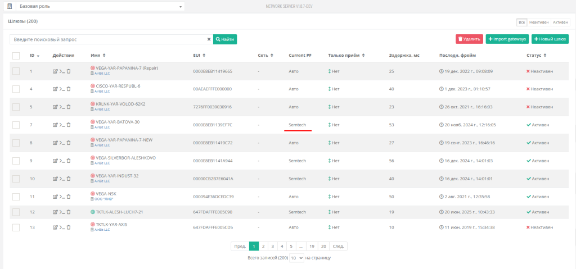576x269 pixels.
Task: Click into the search query input field
Action: pos(107,39)
